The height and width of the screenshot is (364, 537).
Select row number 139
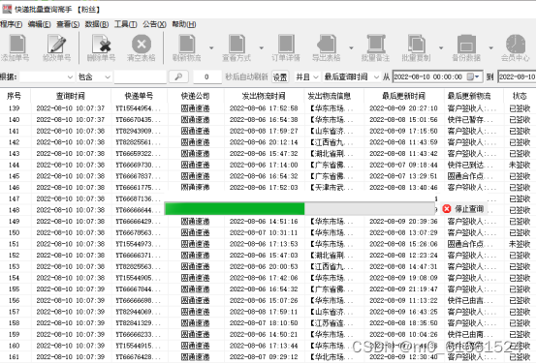(14, 108)
